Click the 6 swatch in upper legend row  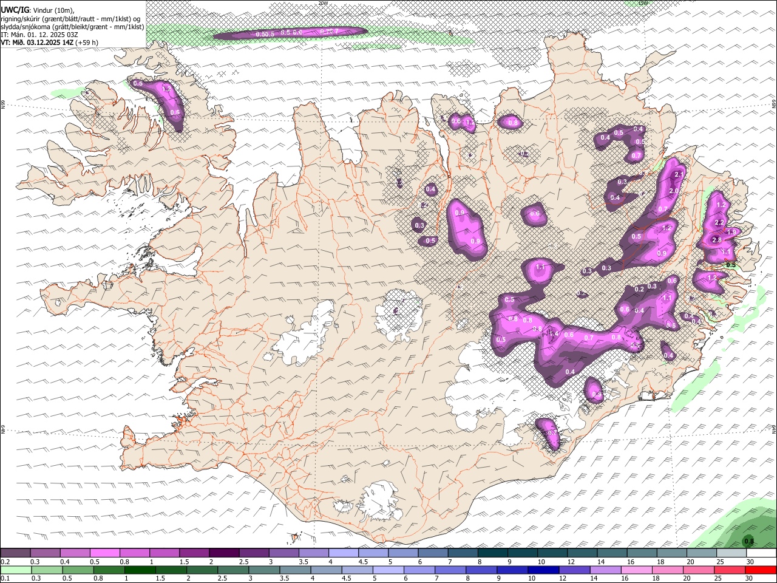tap(432, 553)
